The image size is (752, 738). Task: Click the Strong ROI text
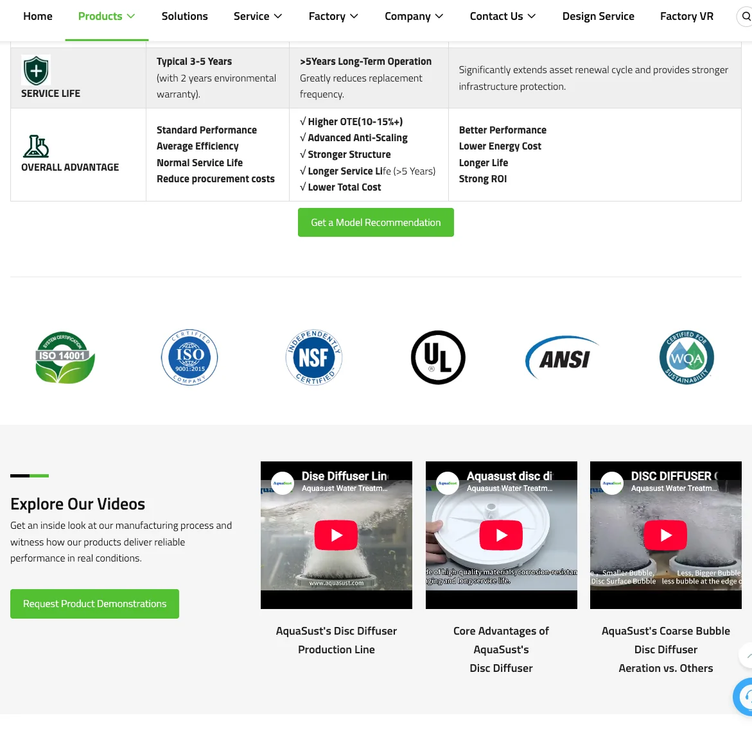pos(483,179)
